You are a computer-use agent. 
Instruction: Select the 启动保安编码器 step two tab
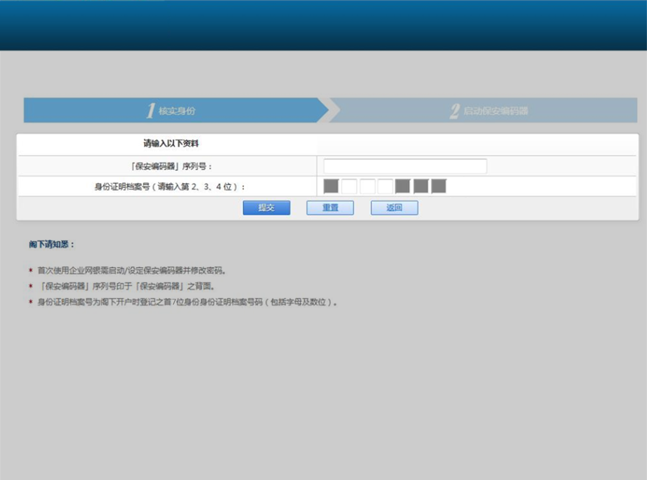tap(489, 111)
